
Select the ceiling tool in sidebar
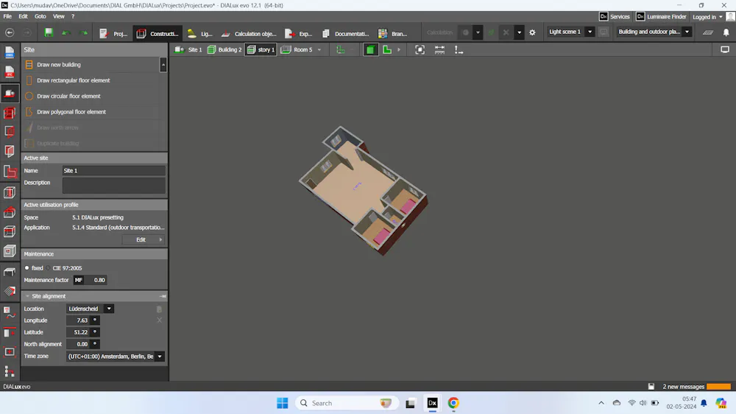[x=10, y=231]
